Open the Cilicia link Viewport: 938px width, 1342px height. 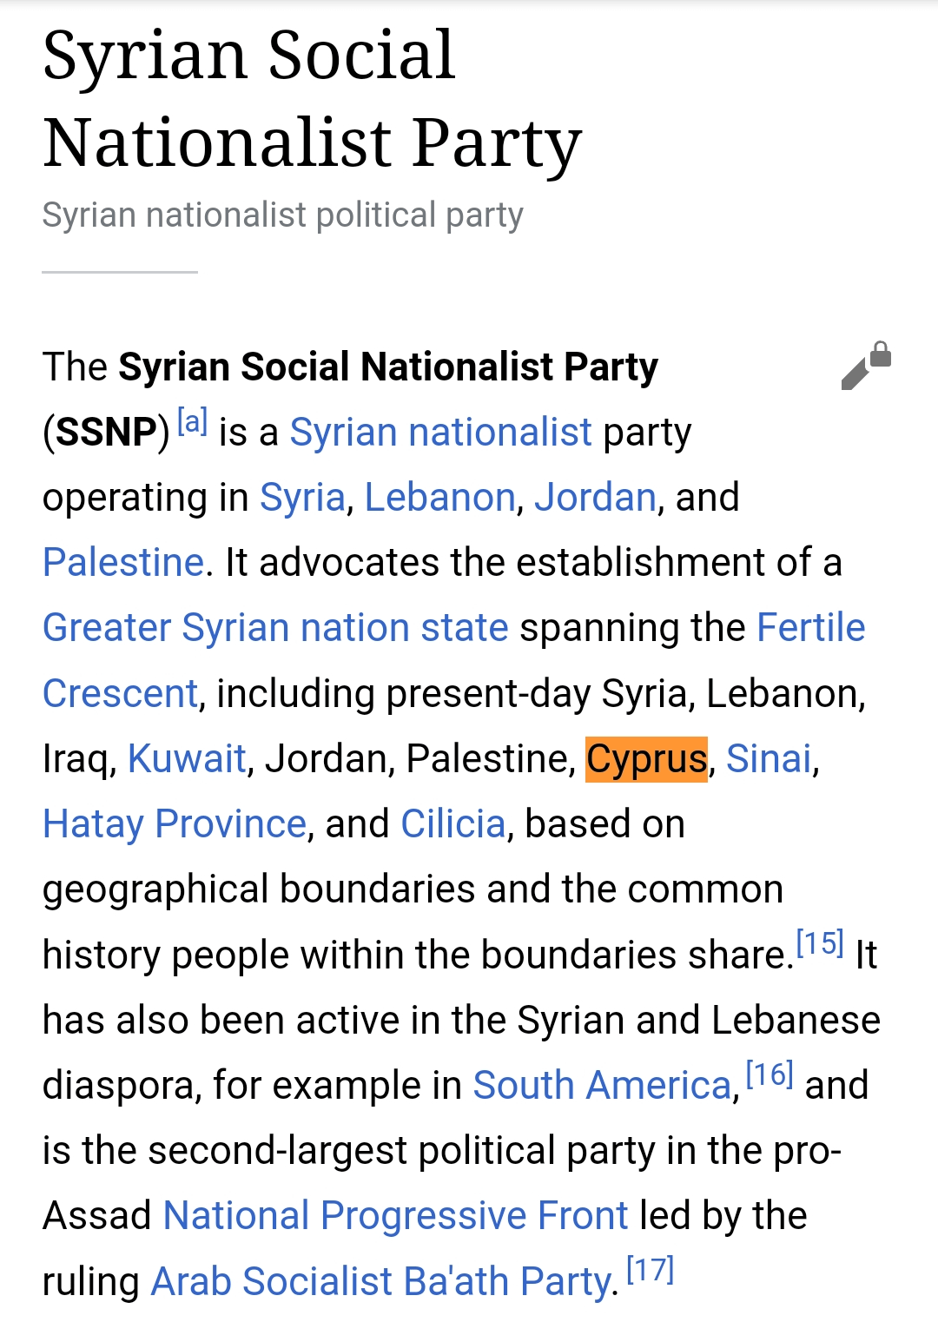pos(452,824)
